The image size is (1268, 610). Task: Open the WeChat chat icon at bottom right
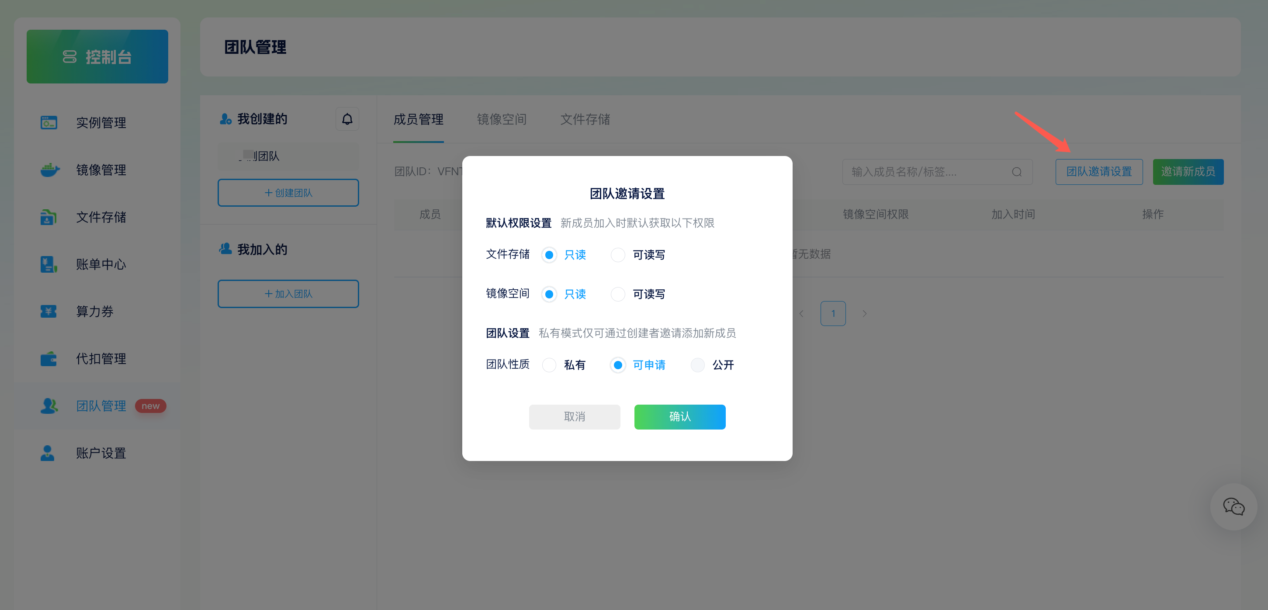click(x=1233, y=507)
